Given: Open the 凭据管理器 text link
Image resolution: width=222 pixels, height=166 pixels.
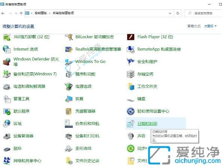Looking at the screenshot, I should (x=85, y=111).
